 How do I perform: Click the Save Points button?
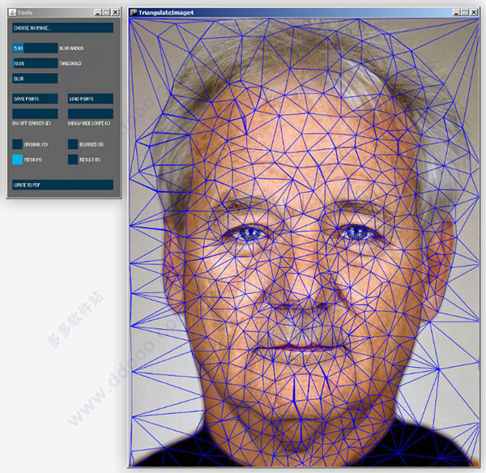tap(35, 99)
